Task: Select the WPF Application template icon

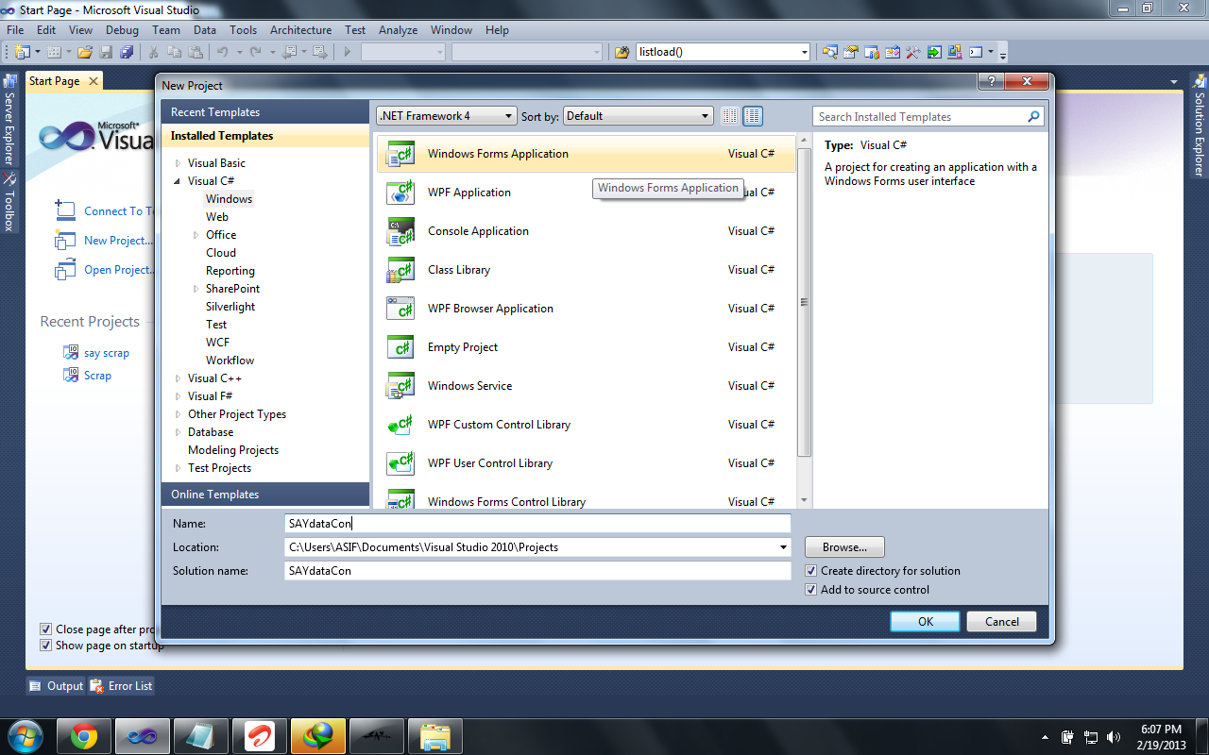Action: pyautogui.click(x=400, y=193)
